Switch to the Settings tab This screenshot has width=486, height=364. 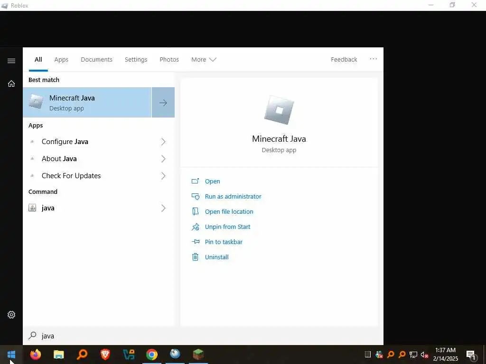(136, 59)
